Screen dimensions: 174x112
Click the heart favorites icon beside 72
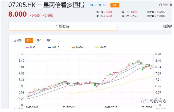(x=100, y=5)
